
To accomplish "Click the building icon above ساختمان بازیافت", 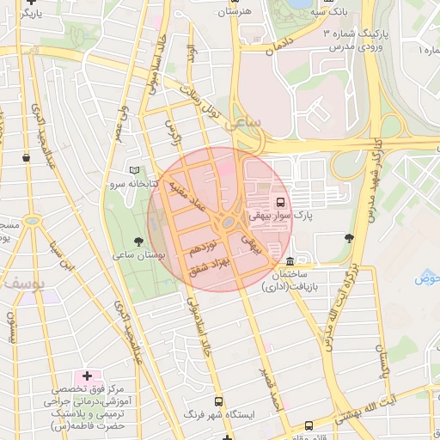I will coord(290,261).
